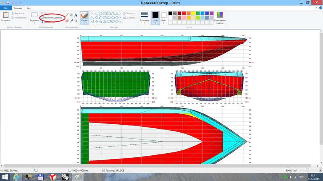Select the Eraser tool

(67, 21)
